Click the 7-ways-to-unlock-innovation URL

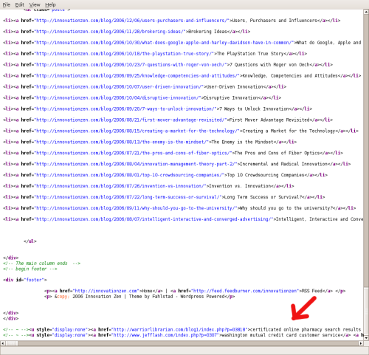pyautogui.click(x=125, y=109)
